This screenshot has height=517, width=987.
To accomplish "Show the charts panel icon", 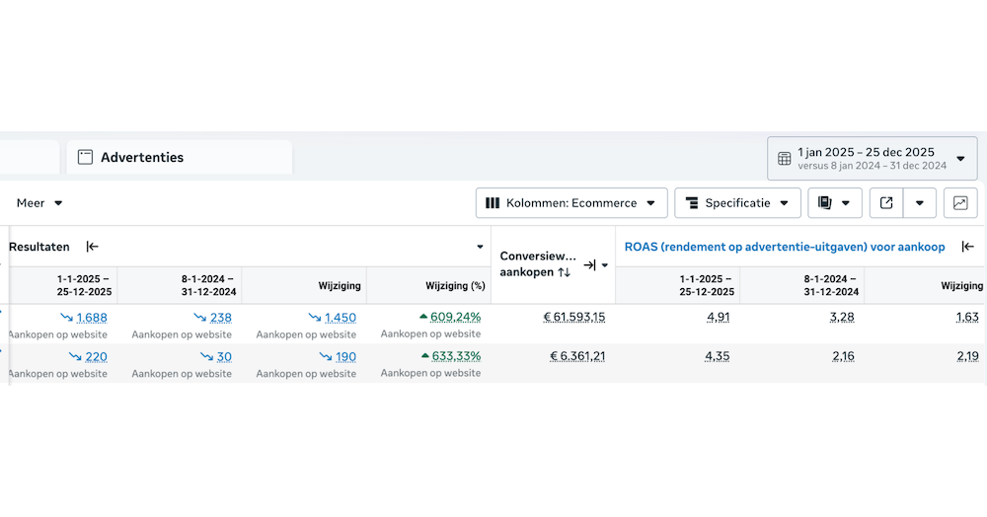I will click(x=960, y=203).
